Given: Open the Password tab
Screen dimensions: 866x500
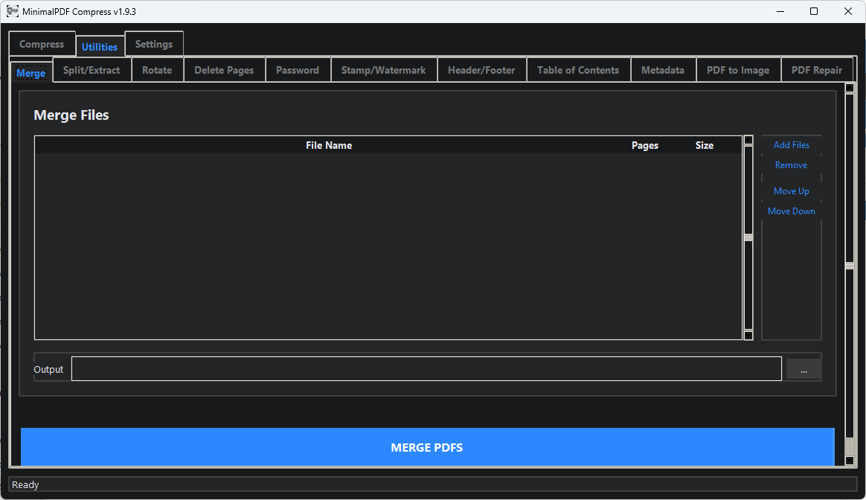Looking at the screenshot, I should [x=298, y=70].
